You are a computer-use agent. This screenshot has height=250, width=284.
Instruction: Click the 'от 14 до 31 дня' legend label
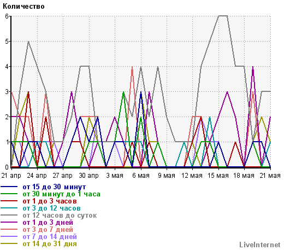click(x=50, y=244)
